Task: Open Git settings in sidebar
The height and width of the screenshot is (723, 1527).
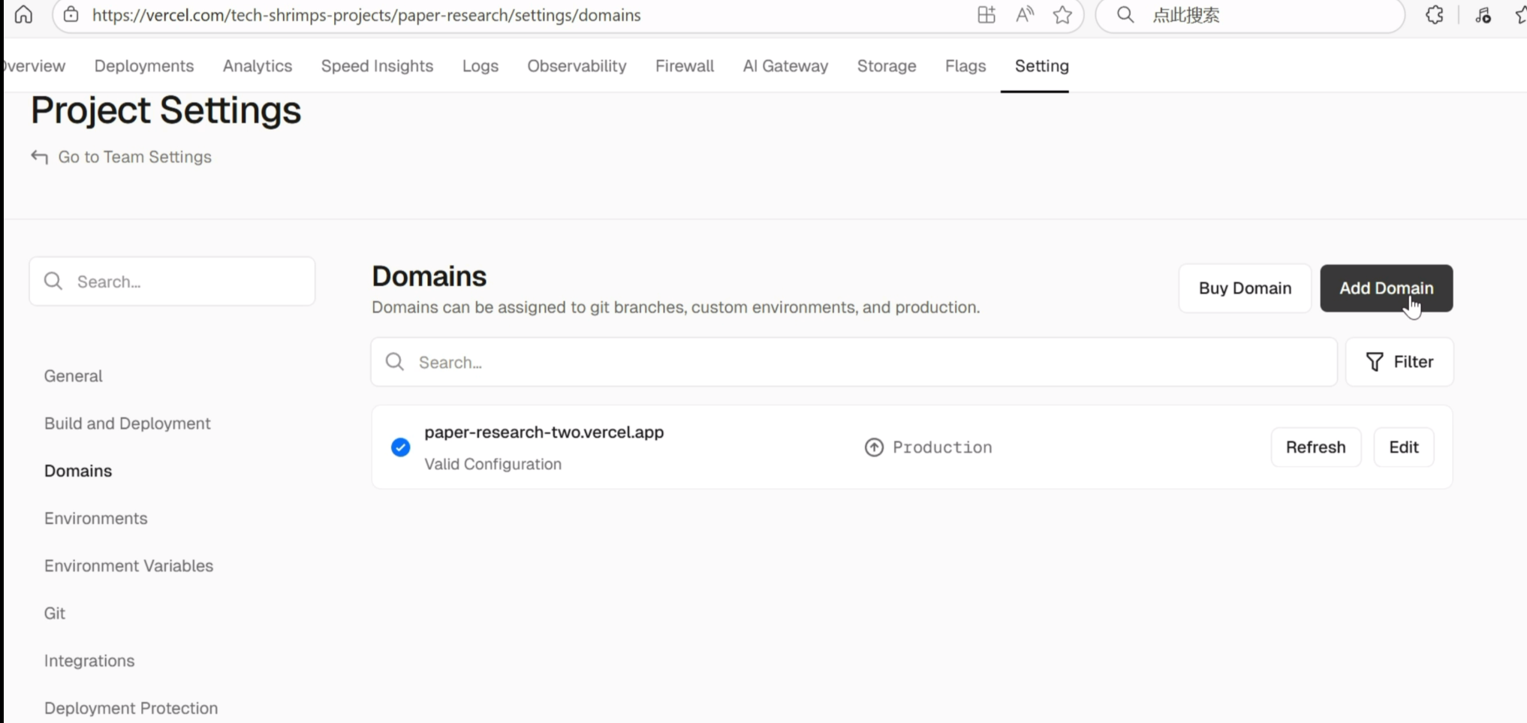Action: [54, 613]
